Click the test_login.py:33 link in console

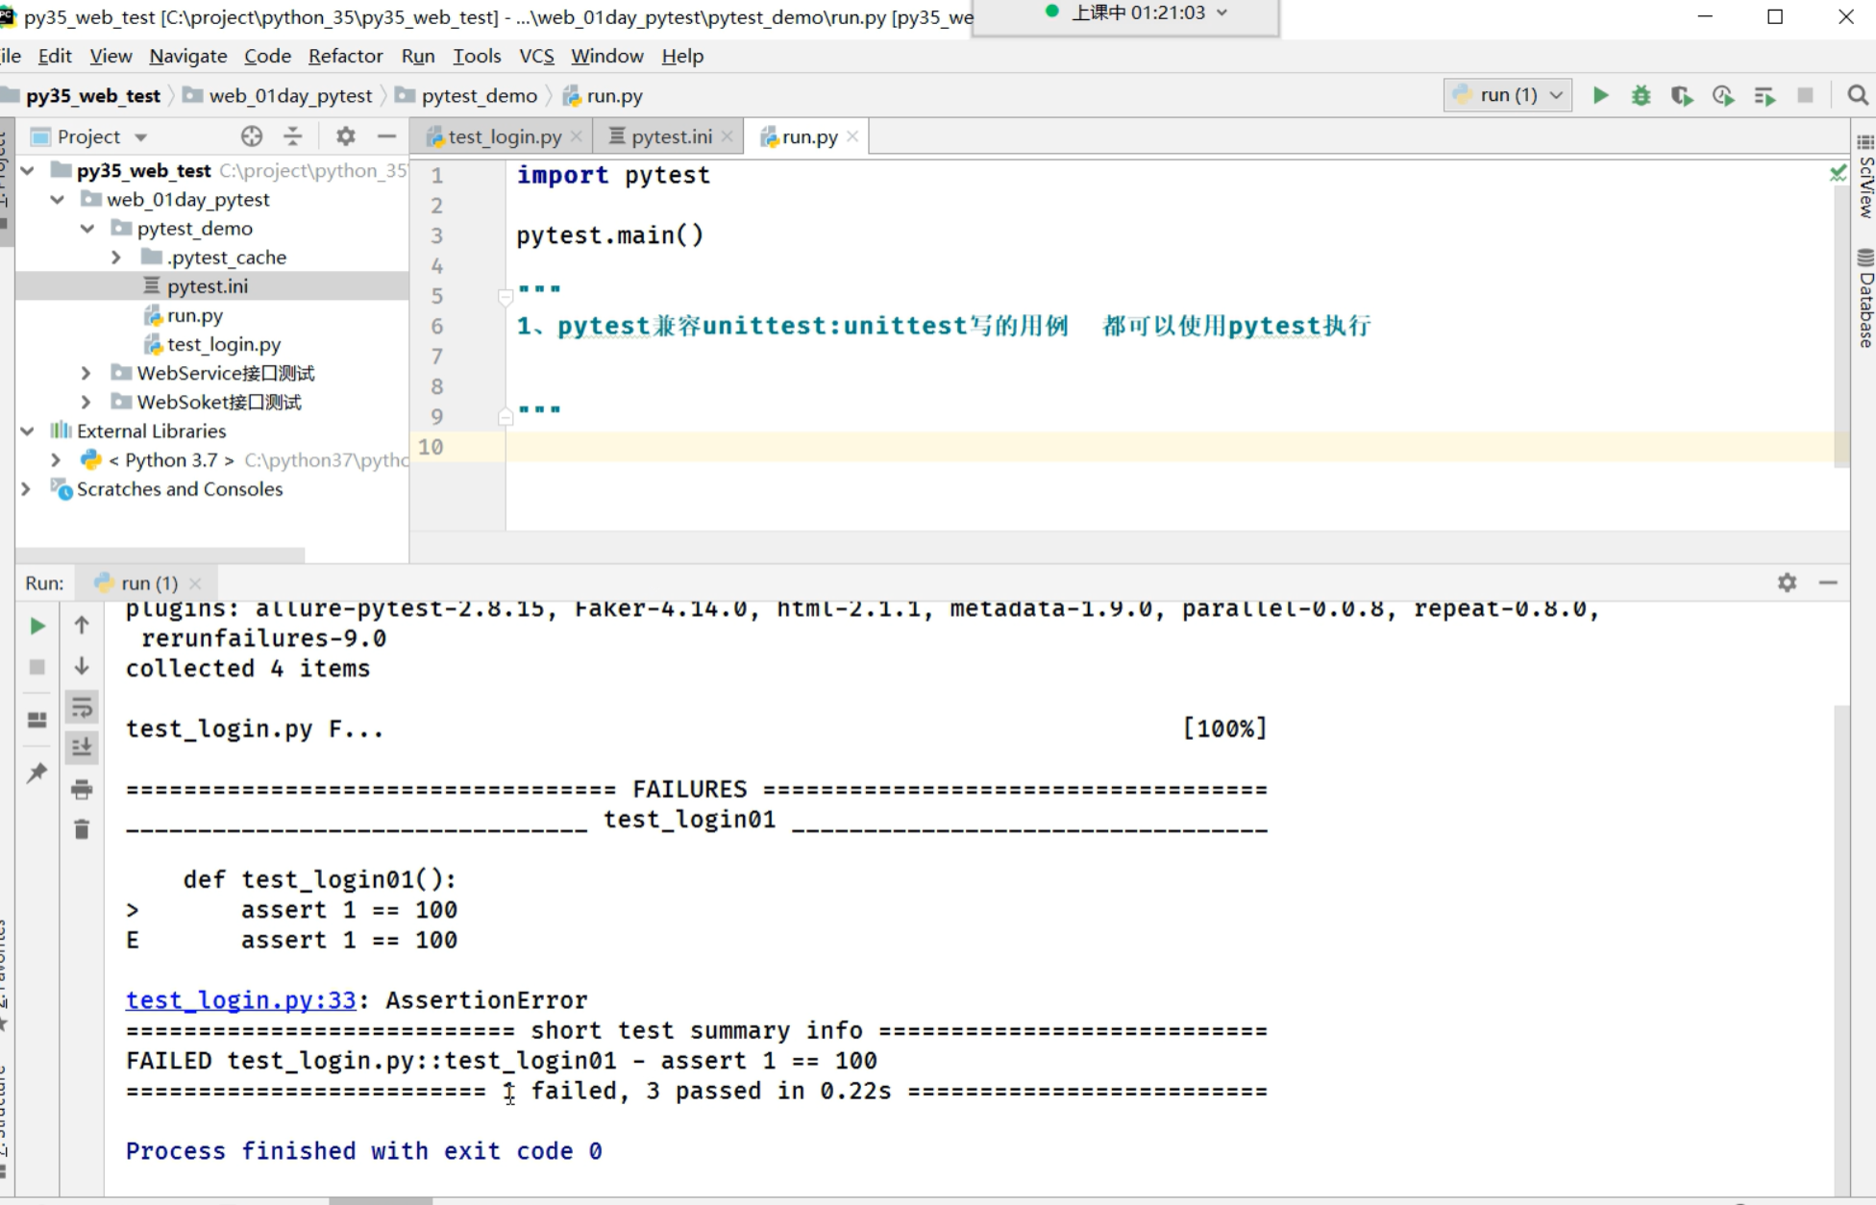pyautogui.click(x=240, y=1000)
